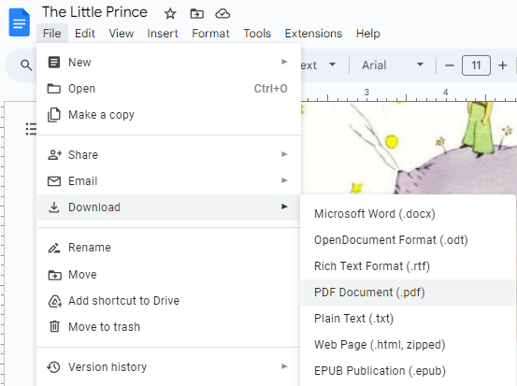Open the document outline list icon
This screenshot has height=386, width=517.
[31, 129]
